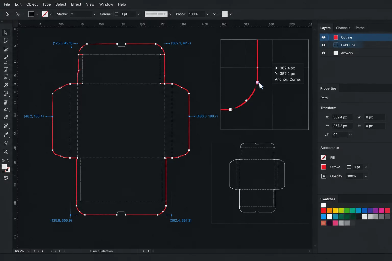Click the Selection arrow in the options bar
Screen dimensions: 392x261
click(7, 14)
